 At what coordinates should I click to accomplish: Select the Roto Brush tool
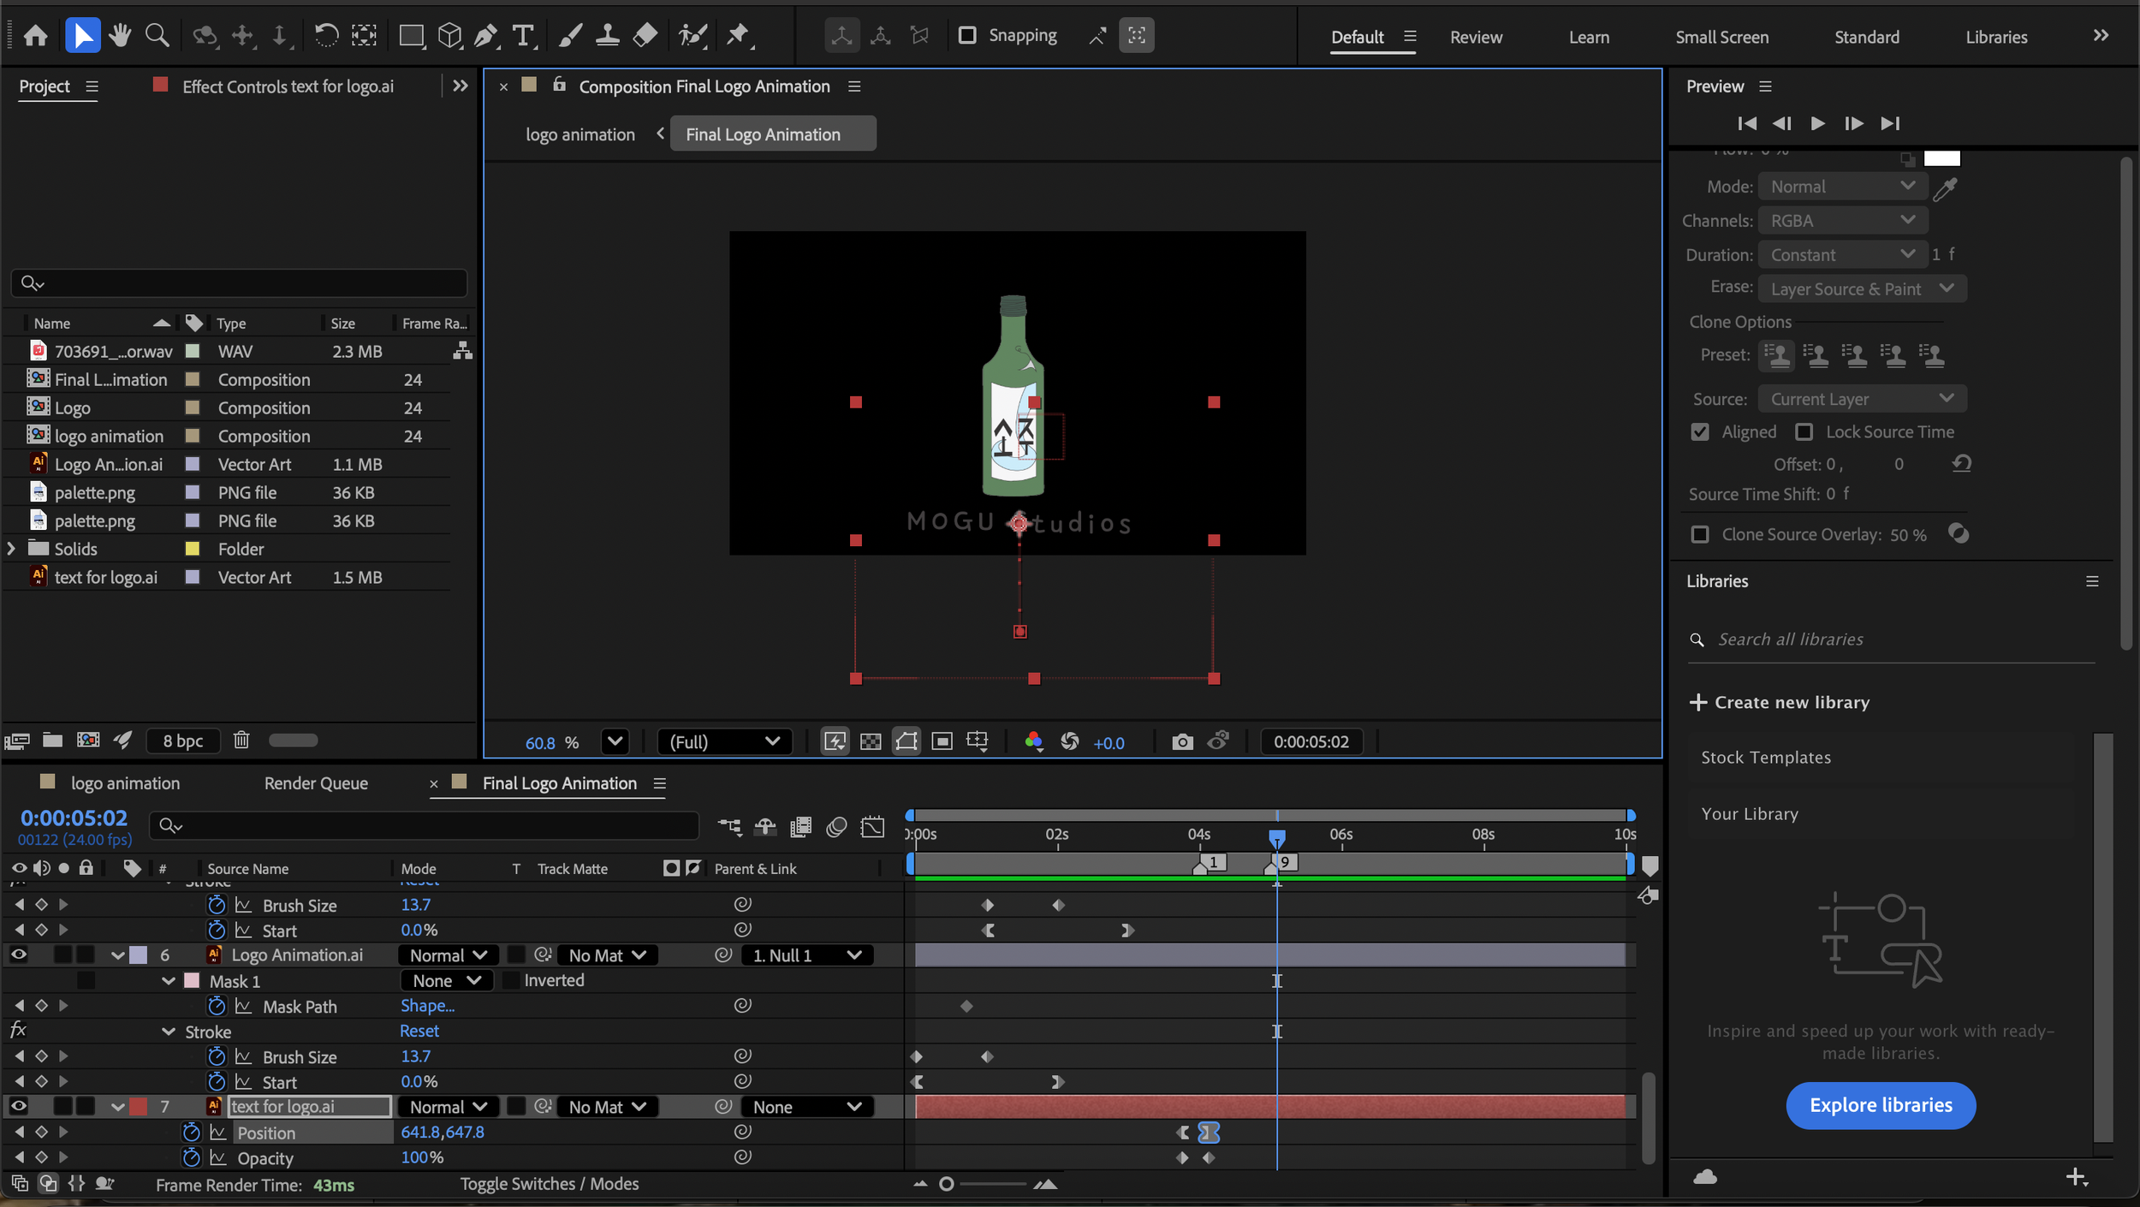click(x=693, y=35)
